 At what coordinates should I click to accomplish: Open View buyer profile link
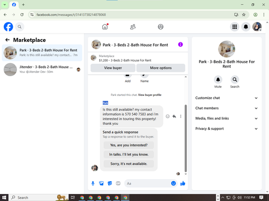point(150,95)
